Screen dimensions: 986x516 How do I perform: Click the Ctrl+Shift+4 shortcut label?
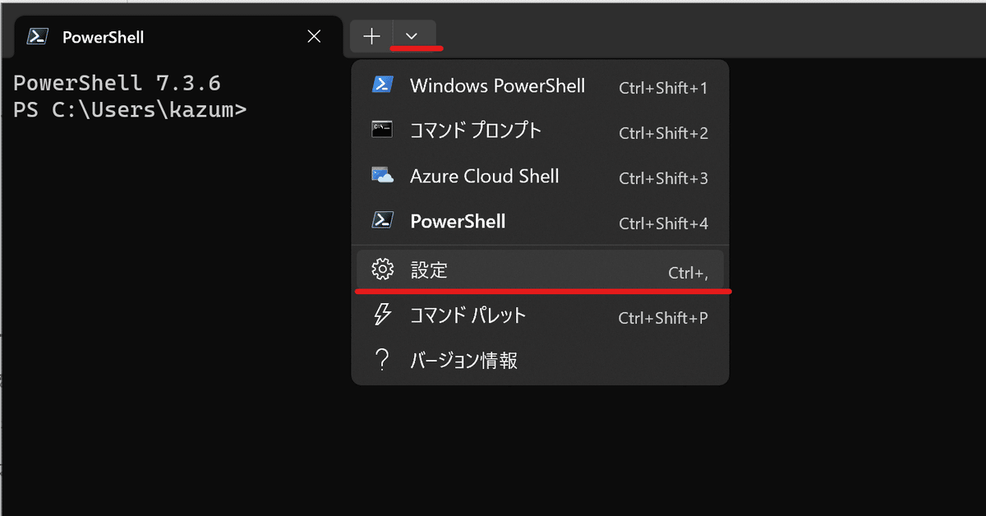[x=663, y=223]
